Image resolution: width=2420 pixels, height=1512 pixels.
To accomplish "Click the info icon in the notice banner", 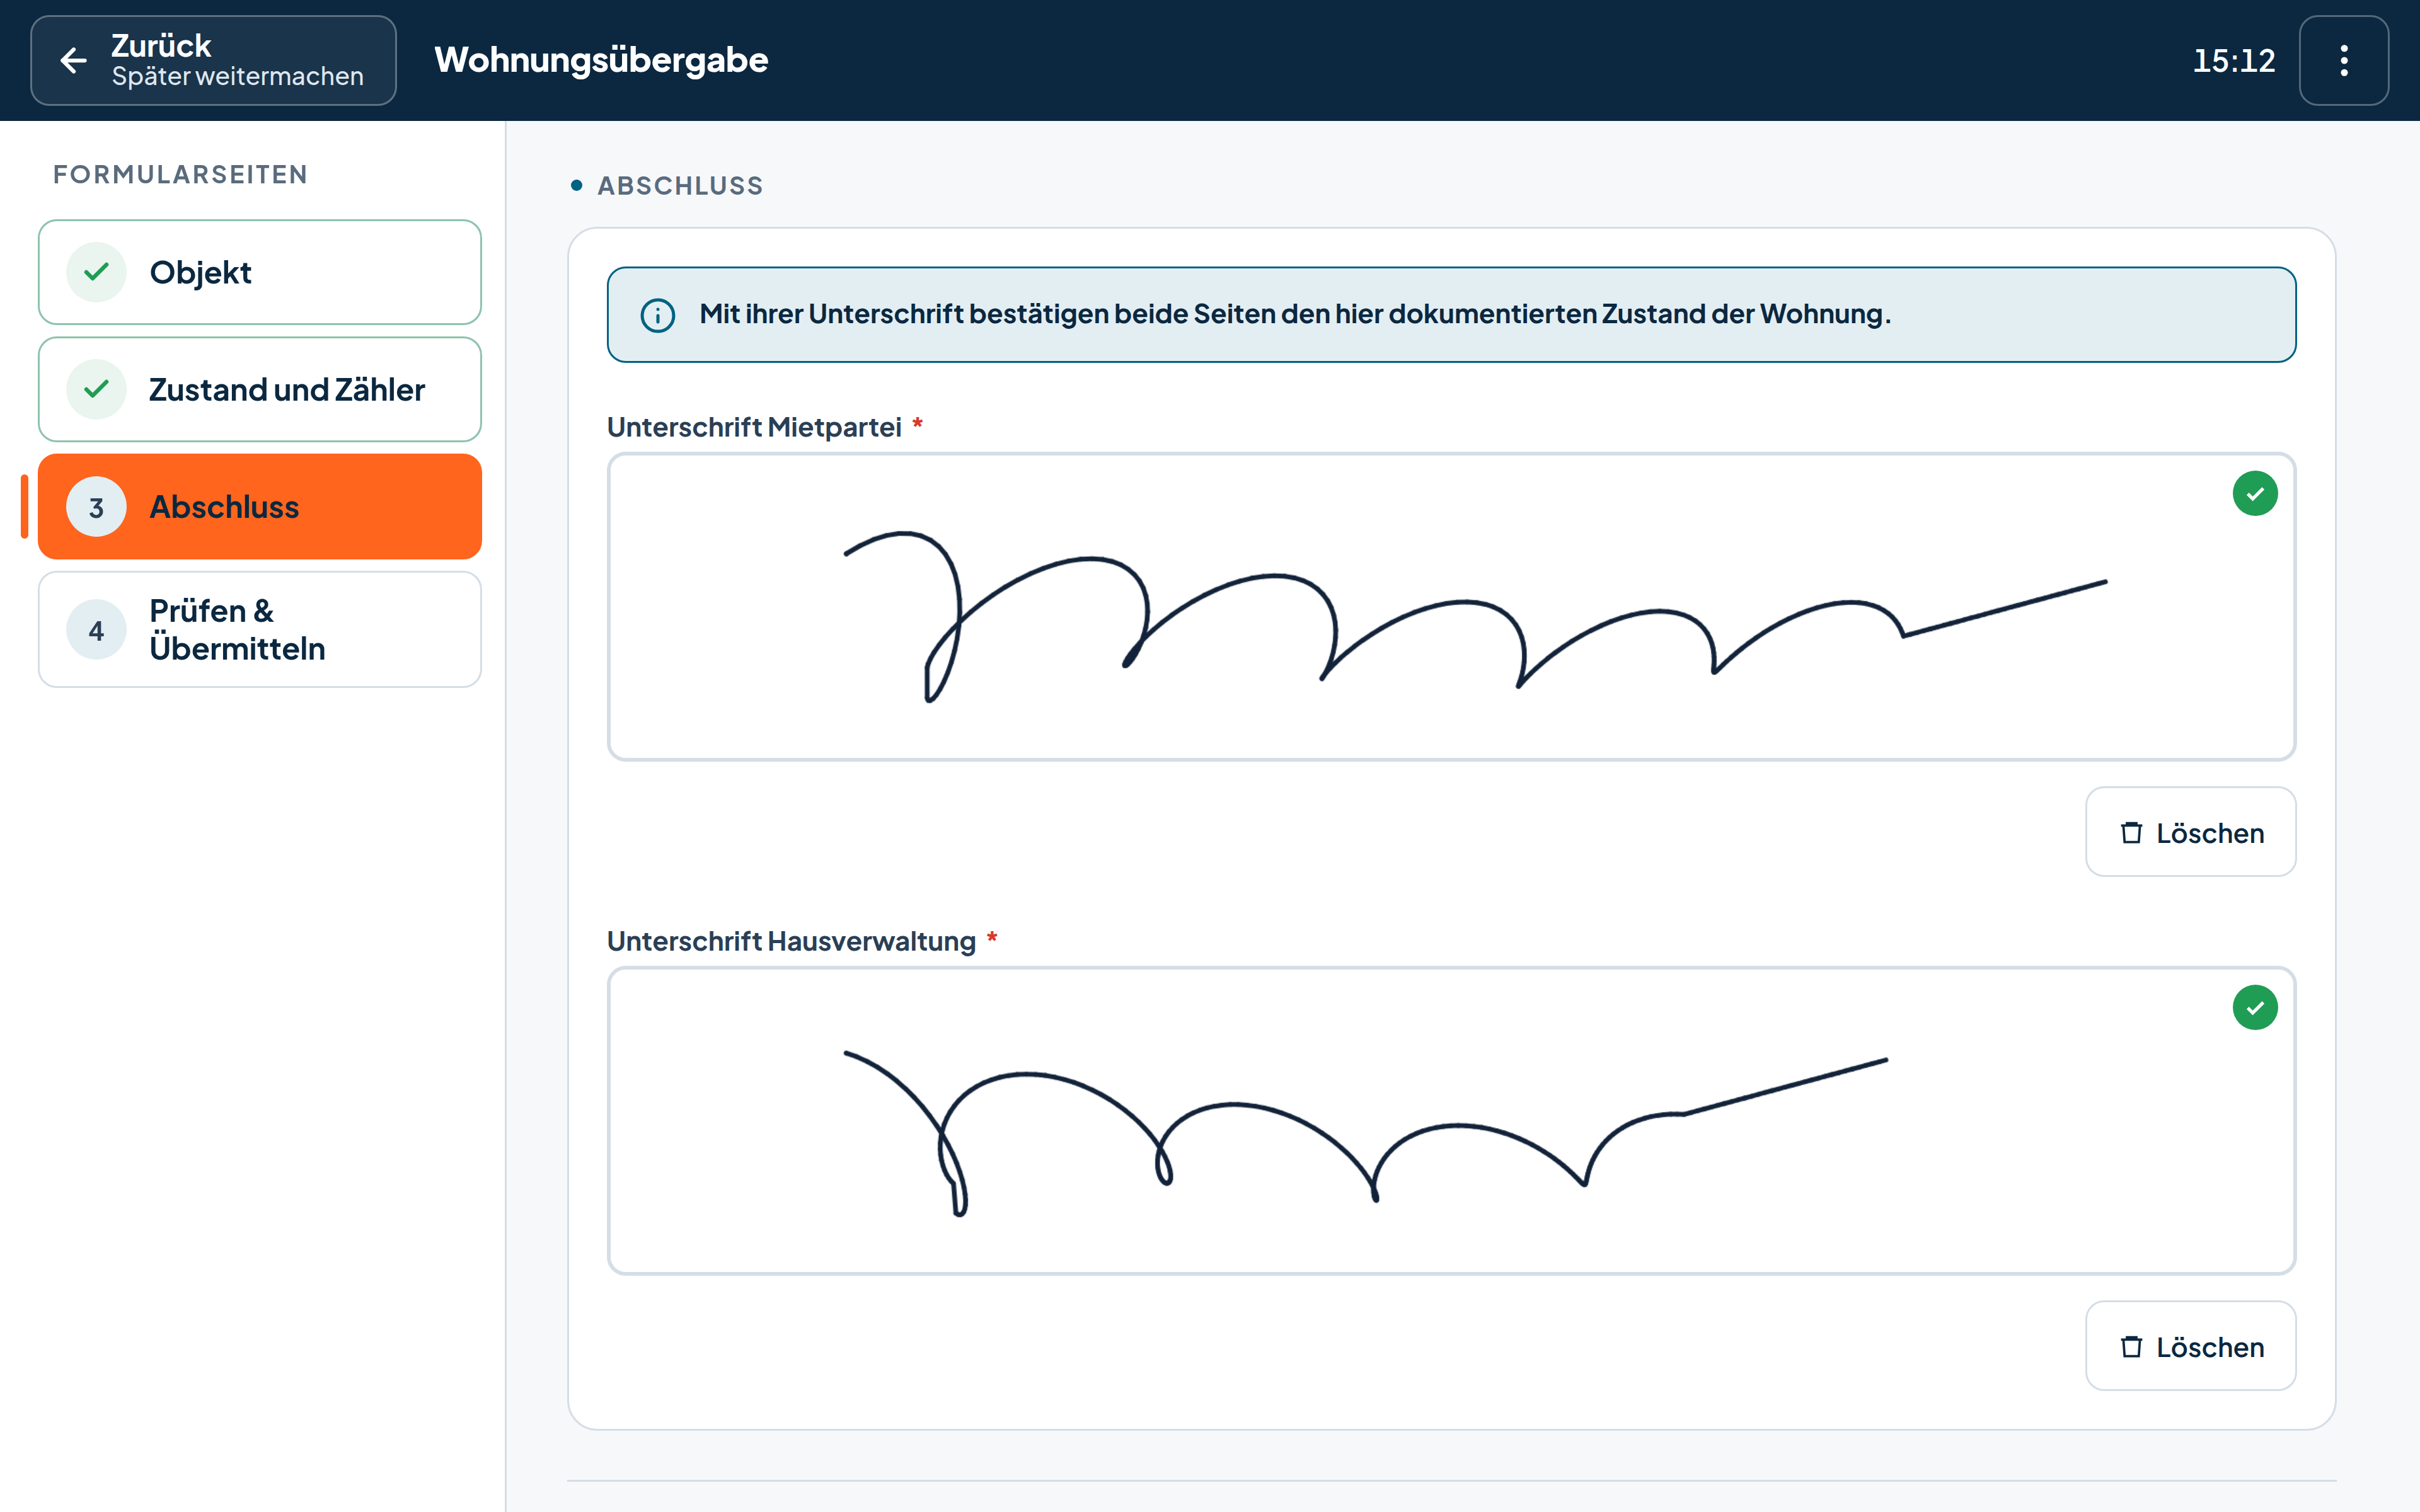I will pos(657,315).
